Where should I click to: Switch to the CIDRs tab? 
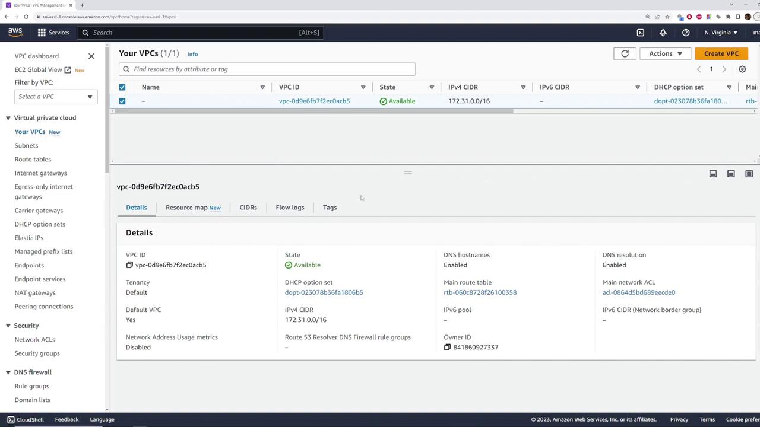tap(248, 208)
